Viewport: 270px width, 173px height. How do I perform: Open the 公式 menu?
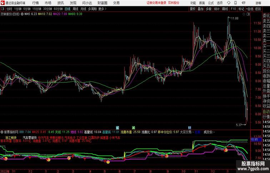coord(211,3)
